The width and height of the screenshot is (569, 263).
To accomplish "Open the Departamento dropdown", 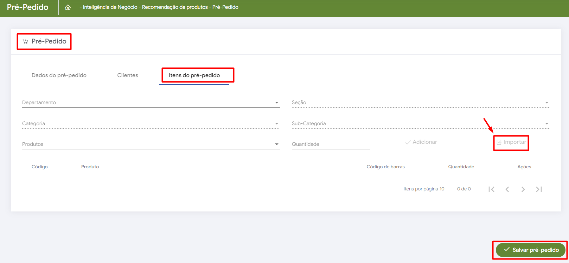I will (151, 102).
